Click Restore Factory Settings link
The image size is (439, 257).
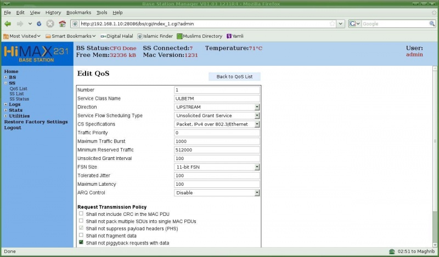(x=36, y=122)
